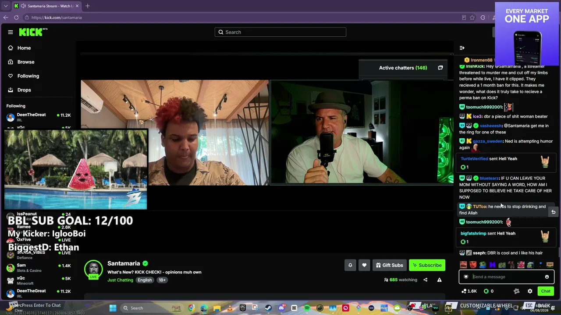Open the emoji picker in chat input
This screenshot has height=315, width=561.
(547, 276)
